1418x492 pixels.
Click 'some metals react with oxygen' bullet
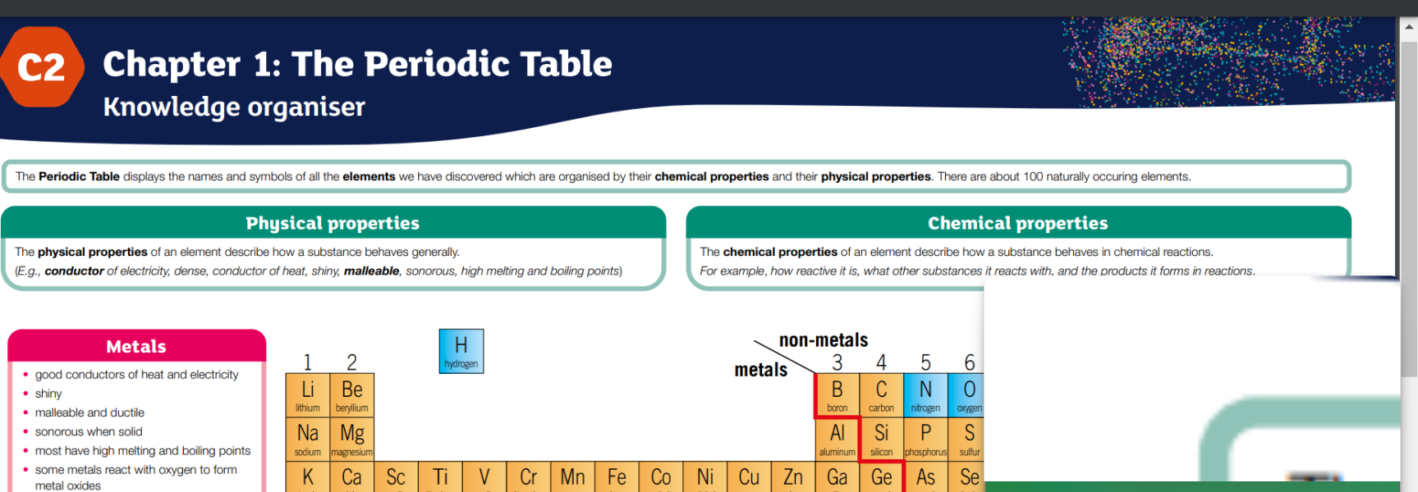pyautogui.click(x=136, y=477)
